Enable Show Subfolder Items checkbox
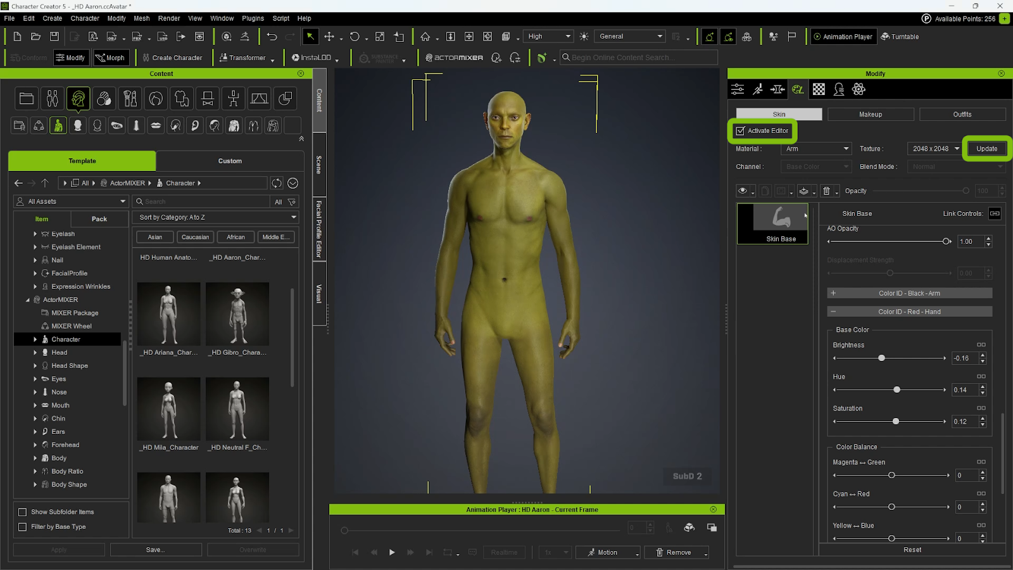 click(23, 512)
